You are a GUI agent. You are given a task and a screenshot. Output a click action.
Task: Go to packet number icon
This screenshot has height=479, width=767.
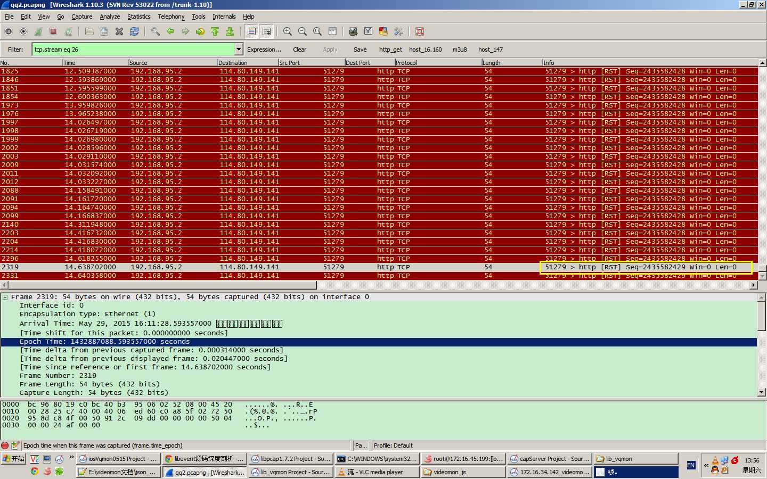tap(200, 31)
